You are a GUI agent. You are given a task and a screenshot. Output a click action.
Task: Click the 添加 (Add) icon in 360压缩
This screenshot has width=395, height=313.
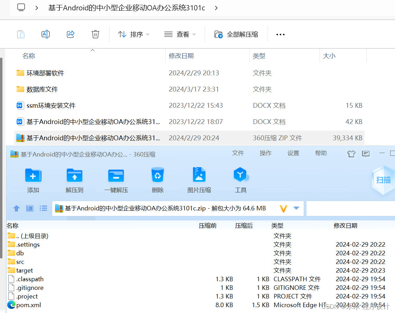tap(33, 175)
